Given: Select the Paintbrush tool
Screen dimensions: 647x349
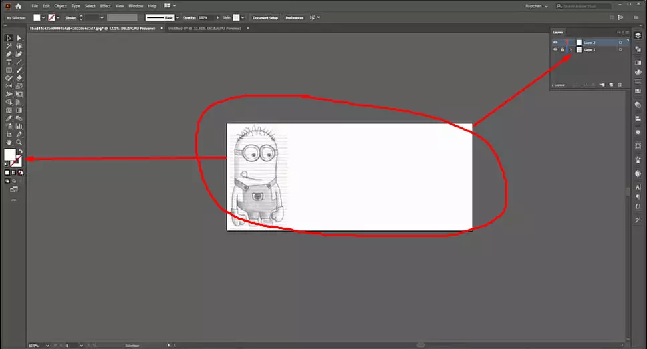Looking at the screenshot, I should (x=19, y=70).
